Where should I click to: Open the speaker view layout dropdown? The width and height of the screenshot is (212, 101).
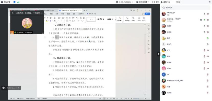[143, 2]
